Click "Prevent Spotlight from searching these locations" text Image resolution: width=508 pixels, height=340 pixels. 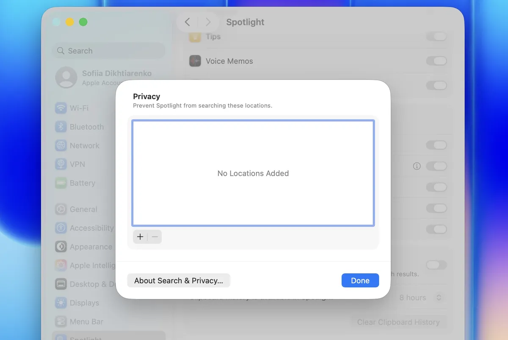[x=202, y=106]
